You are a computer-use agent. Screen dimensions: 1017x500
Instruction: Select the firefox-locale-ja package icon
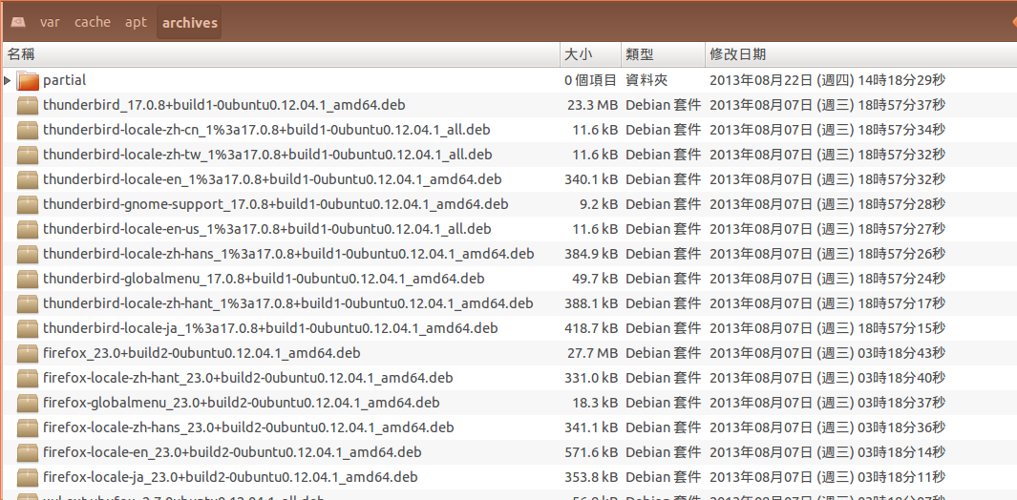coord(28,478)
